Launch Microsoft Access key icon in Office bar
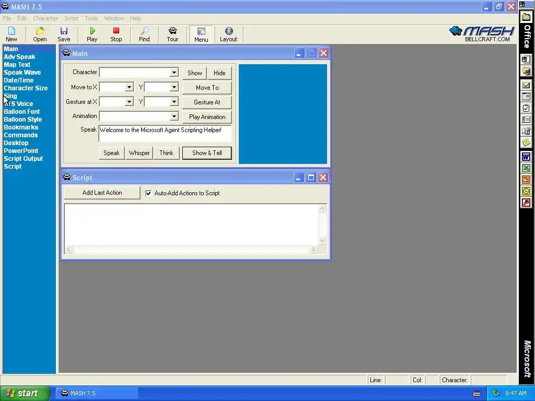Viewport: 535px width, 401px height. point(526,203)
